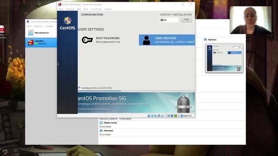Open Машина menu in VirtualBox Manager
The height and width of the screenshot is (156, 278).
click(38, 26)
